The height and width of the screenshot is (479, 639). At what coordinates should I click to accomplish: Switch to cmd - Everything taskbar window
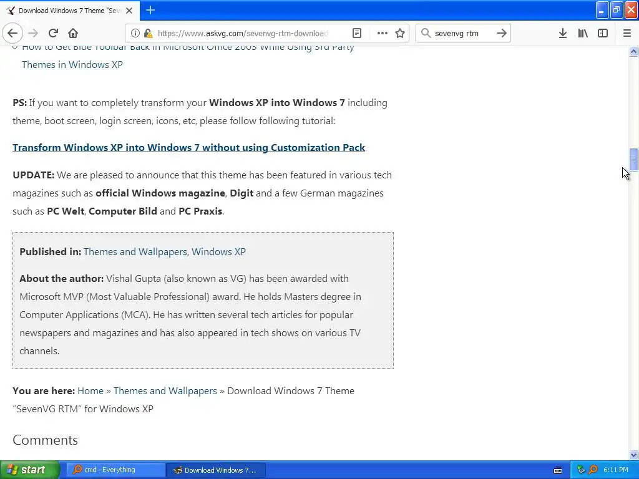[114, 470]
